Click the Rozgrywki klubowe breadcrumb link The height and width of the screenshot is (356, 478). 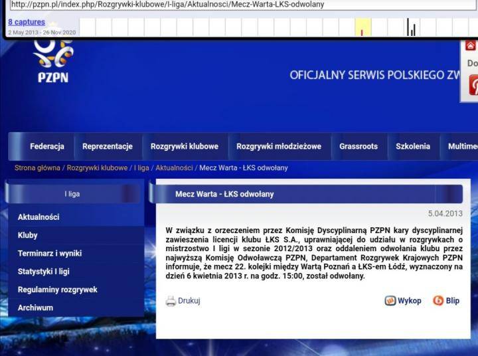tap(97, 168)
